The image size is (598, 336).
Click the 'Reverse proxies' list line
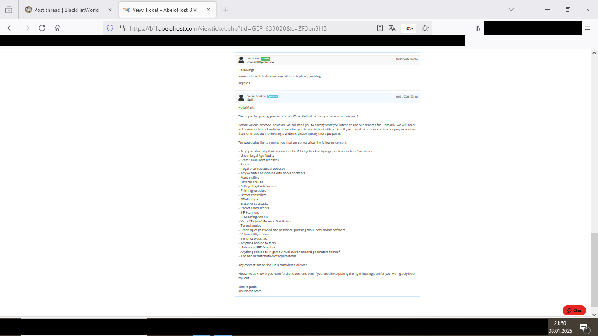(x=251, y=182)
